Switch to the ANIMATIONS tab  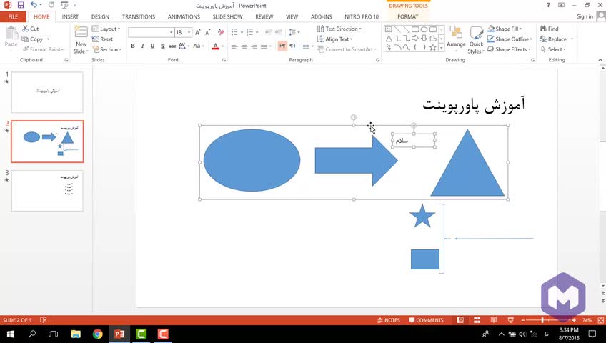coord(184,16)
